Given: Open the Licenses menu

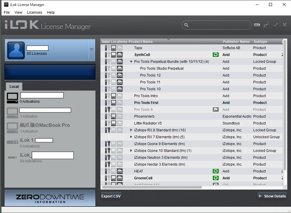Looking at the screenshot, I should pyautogui.click(x=35, y=12).
